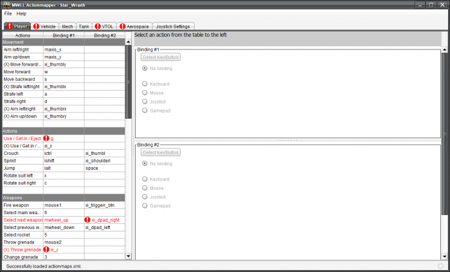Click the MWLL Actionmapper title bar icon
450x272 pixels.
(x=6, y=5)
